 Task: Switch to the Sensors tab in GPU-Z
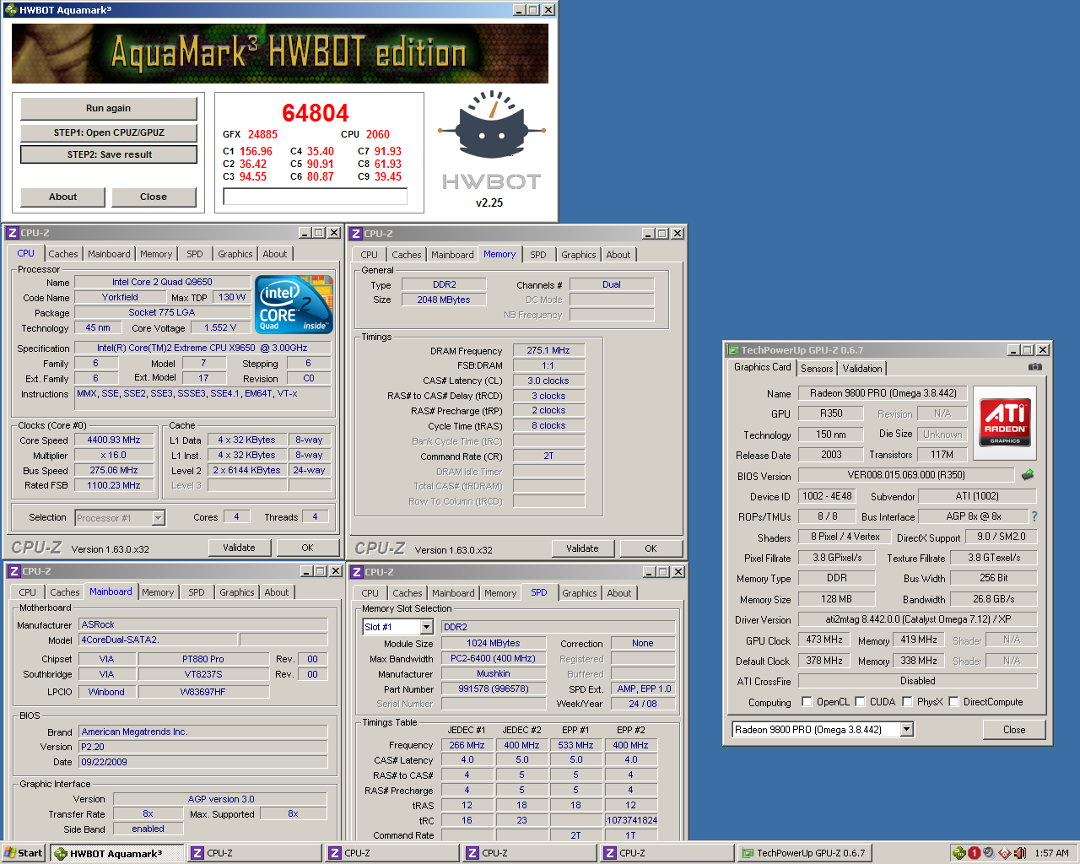[x=817, y=369]
